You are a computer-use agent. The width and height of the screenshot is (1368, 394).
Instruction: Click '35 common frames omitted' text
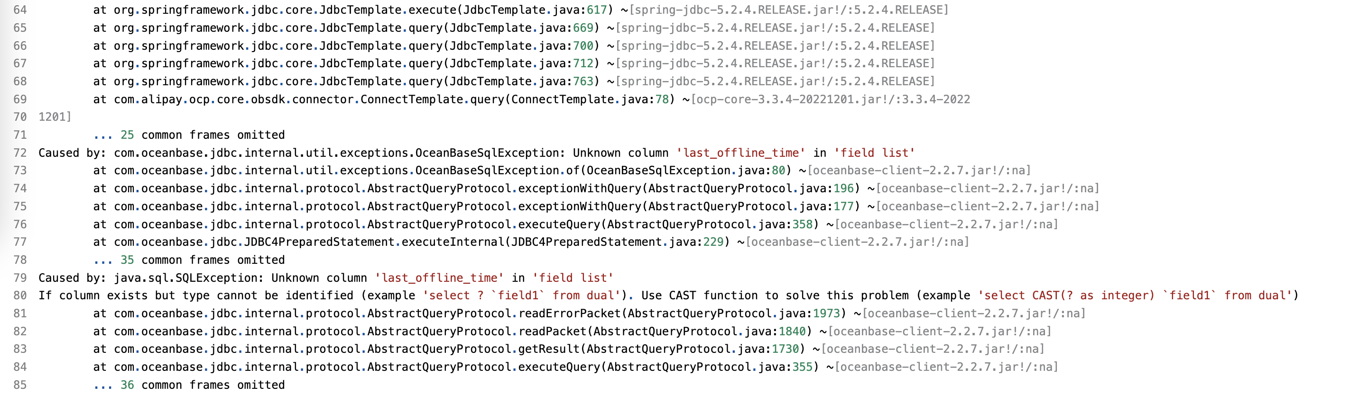(203, 260)
